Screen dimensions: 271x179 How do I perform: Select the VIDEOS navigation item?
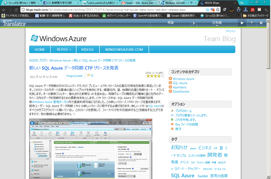pos(87,50)
